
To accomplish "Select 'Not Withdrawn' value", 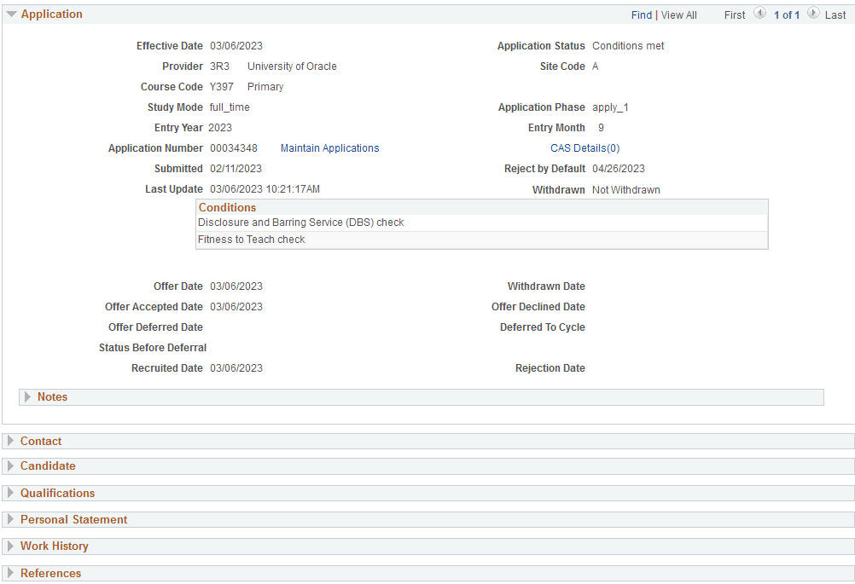I will click(626, 190).
